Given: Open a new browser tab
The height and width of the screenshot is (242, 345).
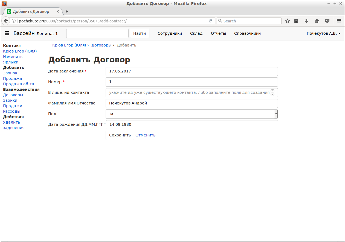Looking at the screenshot, I should point(67,11).
